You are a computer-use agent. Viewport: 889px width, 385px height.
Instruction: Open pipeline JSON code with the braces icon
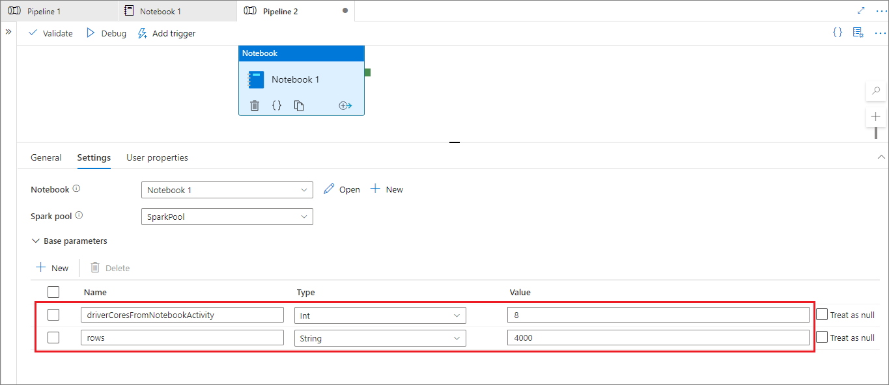click(838, 33)
